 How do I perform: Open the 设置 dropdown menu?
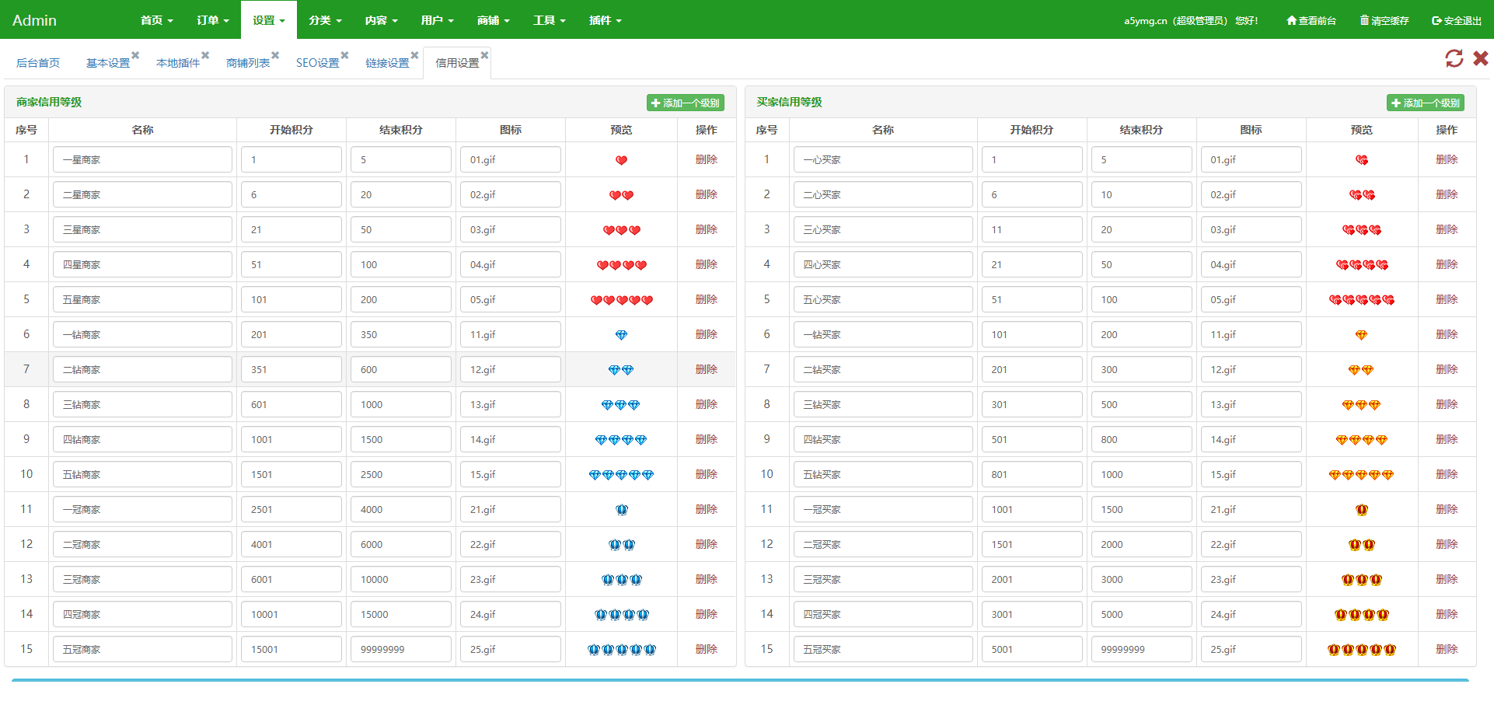[x=268, y=20]
